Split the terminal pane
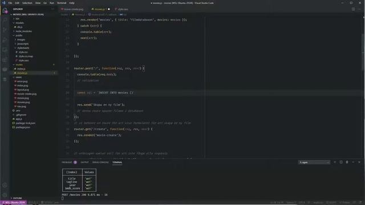Viewport: 365px width, 205px height. 341,162
